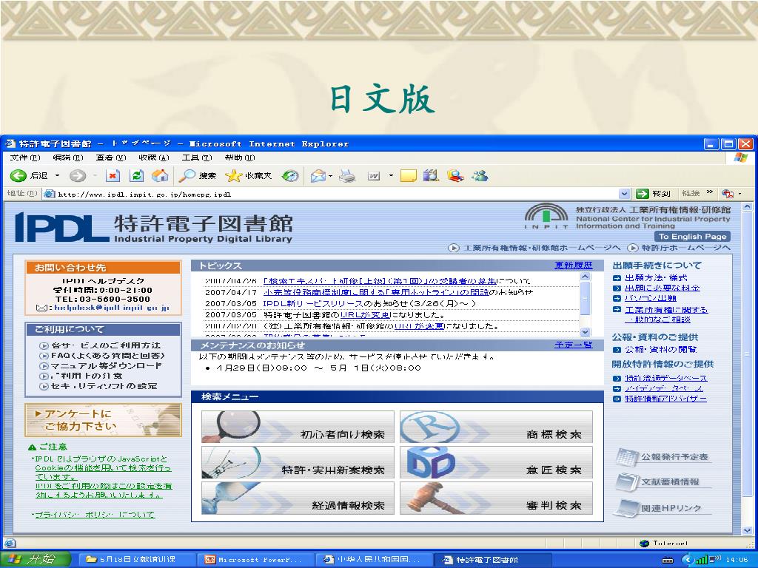Open the 工具(T) menu
The width and height of the screenshot is (758, 568).
[197, 158]
